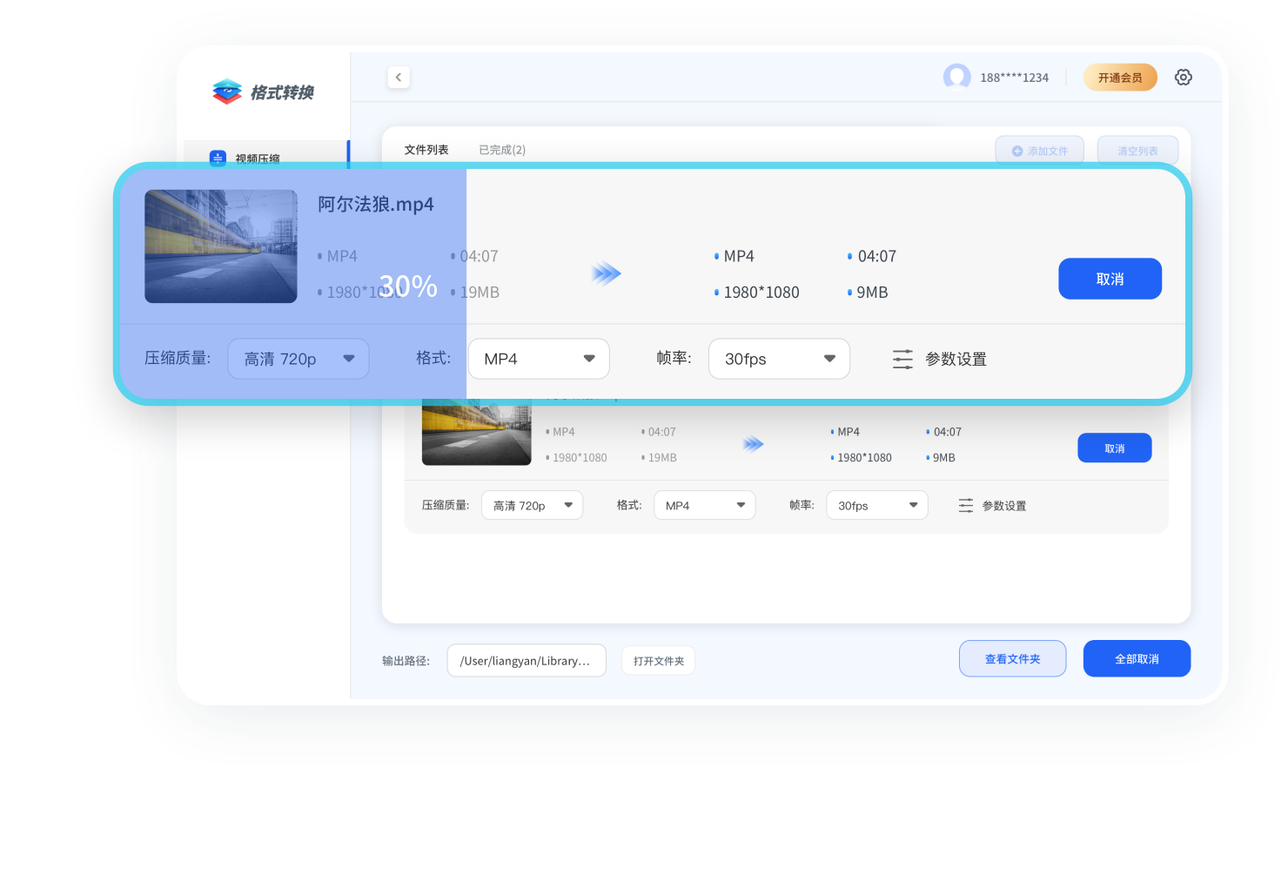The width and height of the screenshot is (1288, 869).
Task: Click the 查看文件夹 button
Action: 1013,658
